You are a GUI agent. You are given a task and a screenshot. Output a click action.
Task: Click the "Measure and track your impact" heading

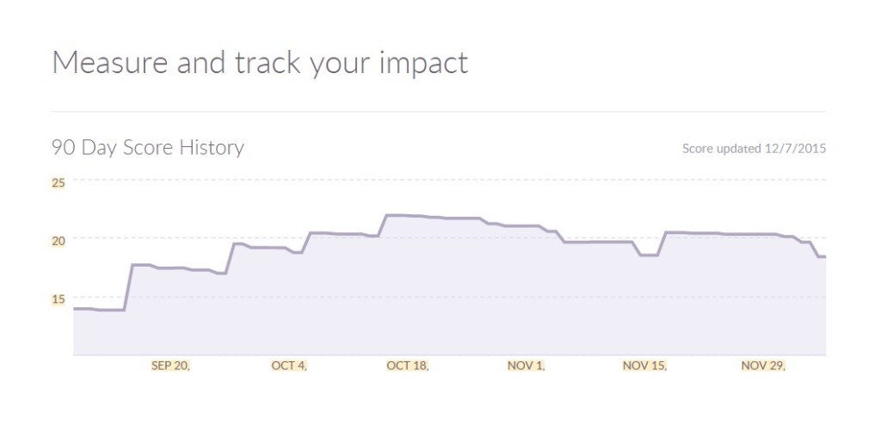pos(260,63)
